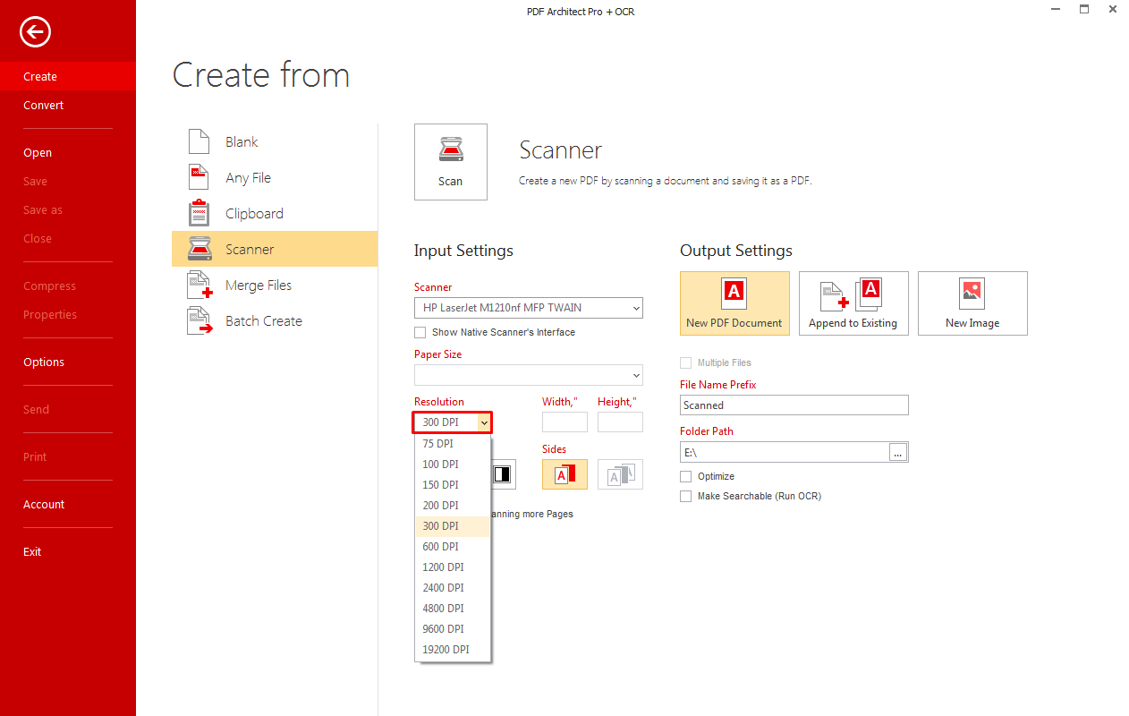Go back using the circled arrow icon
This screenshot has width=1129, height=716.
tap(36, 33)
